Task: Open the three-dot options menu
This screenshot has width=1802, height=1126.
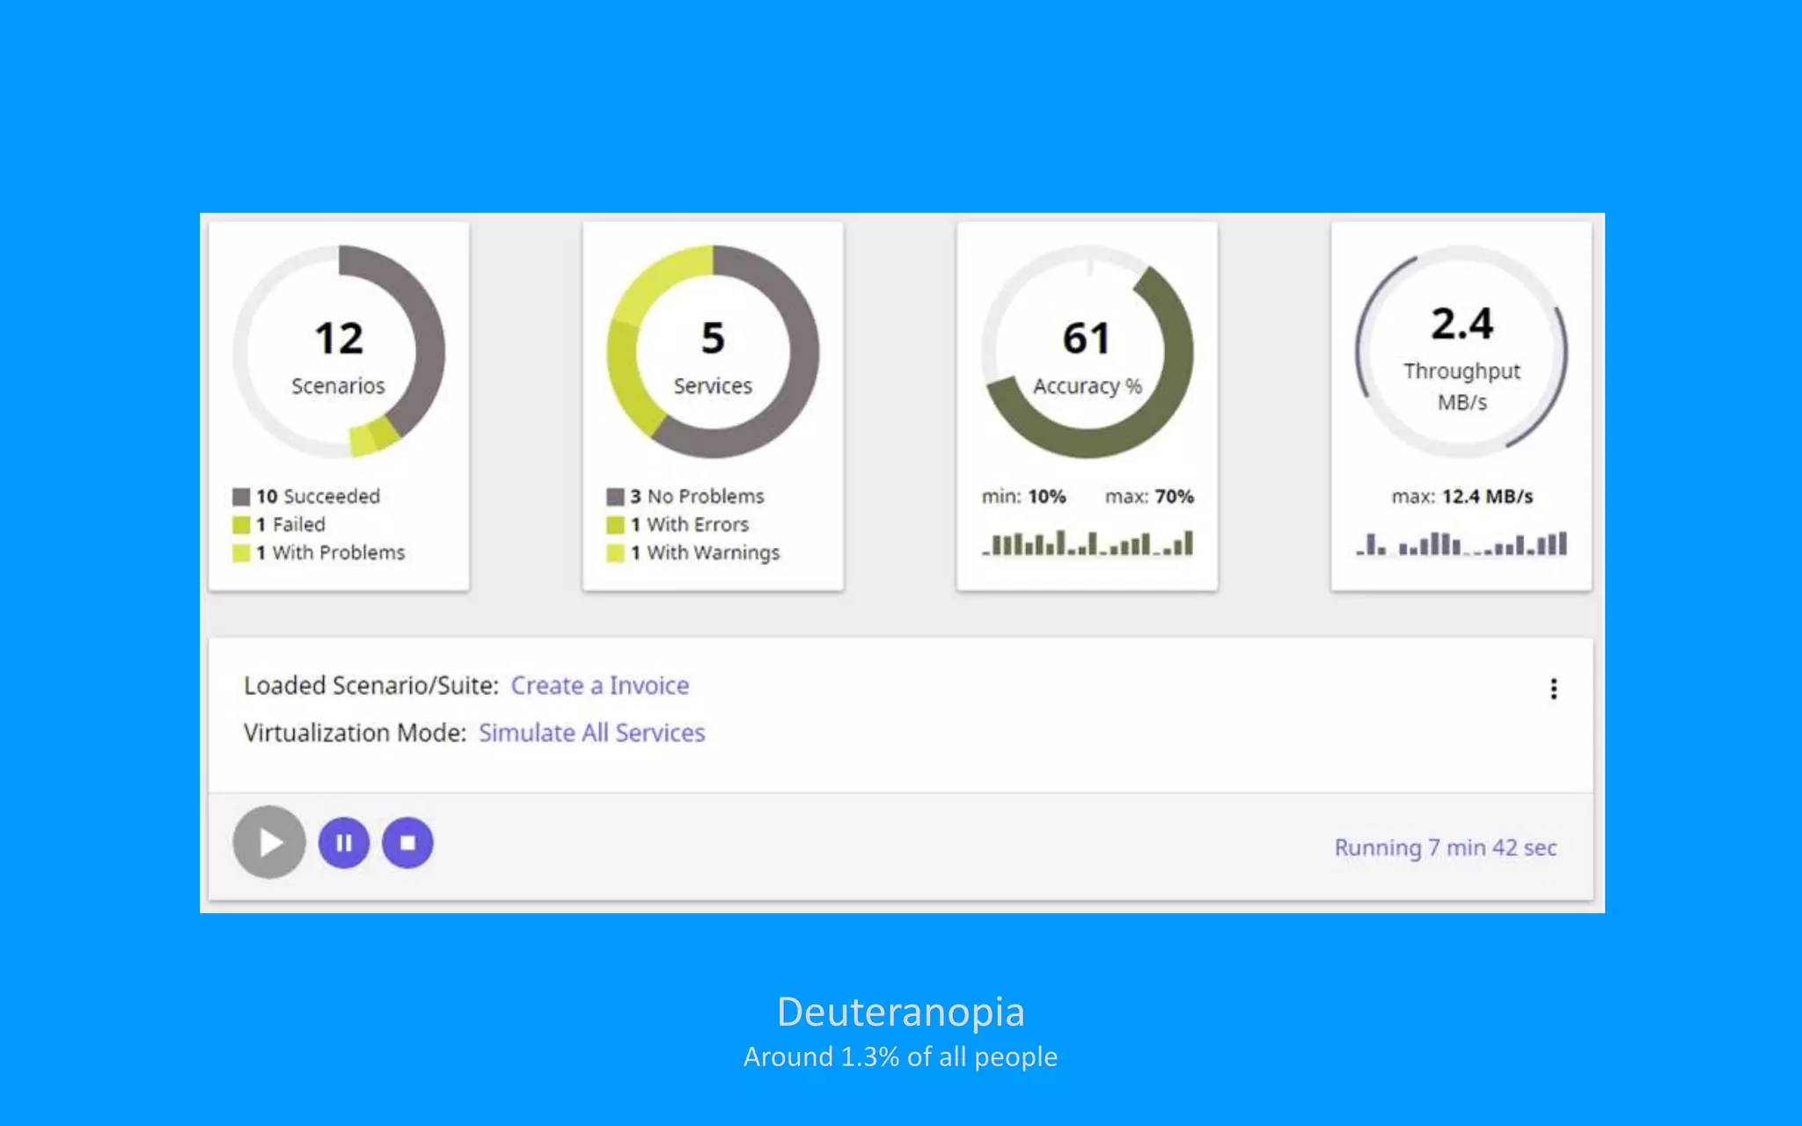Action: 1554,689
